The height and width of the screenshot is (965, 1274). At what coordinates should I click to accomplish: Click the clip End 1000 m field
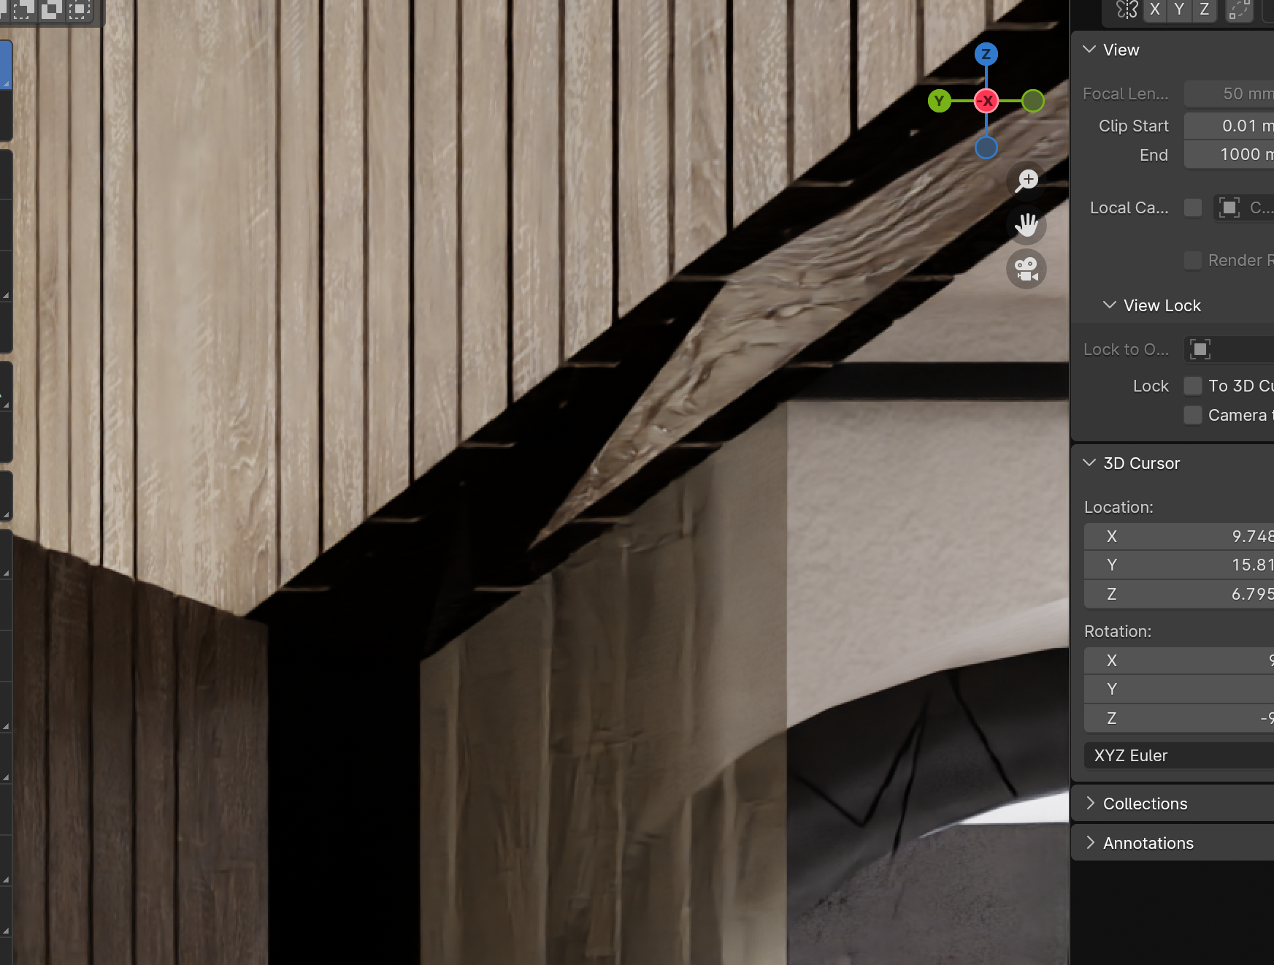[x=1229, y=155]
